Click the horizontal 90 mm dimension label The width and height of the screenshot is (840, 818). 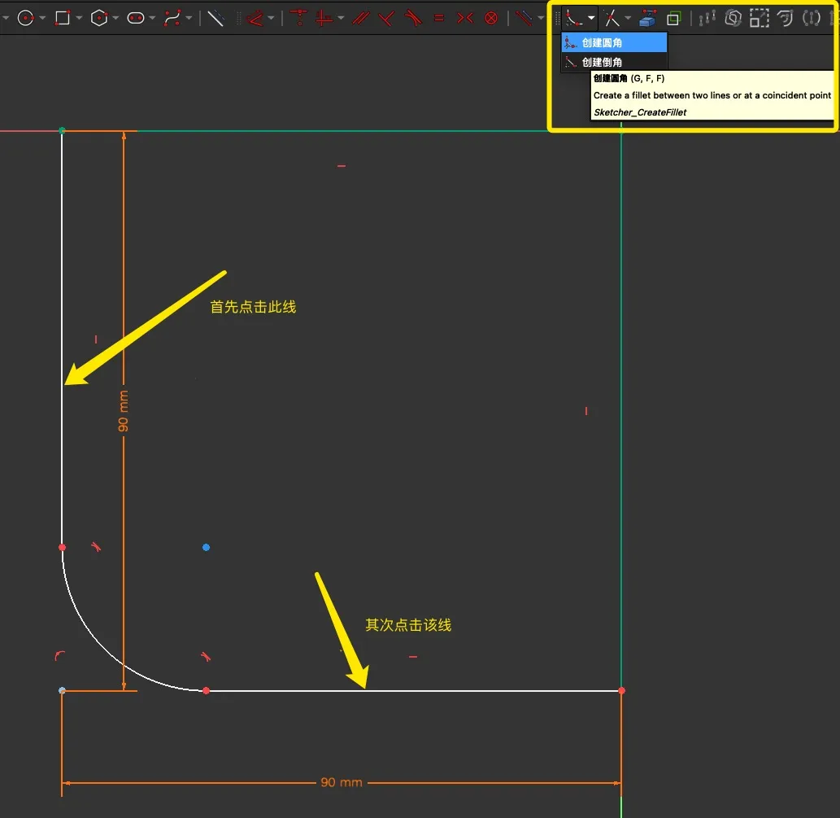(341, 782)
